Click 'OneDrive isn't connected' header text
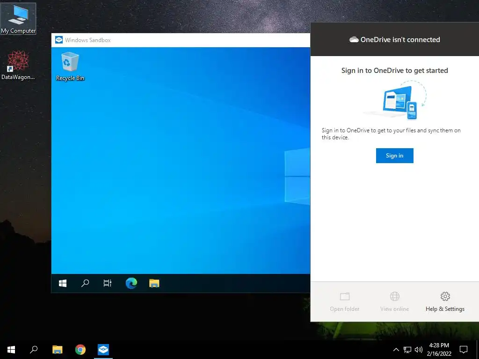The image size is (479, 359). [x=400, y=39]
